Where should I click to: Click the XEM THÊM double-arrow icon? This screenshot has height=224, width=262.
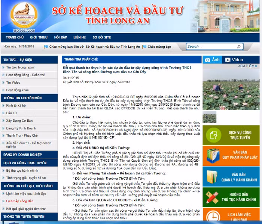pyautogui.click(x=256, y=66)
